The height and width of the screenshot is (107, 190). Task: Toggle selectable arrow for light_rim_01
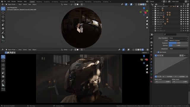pos(183,20)
